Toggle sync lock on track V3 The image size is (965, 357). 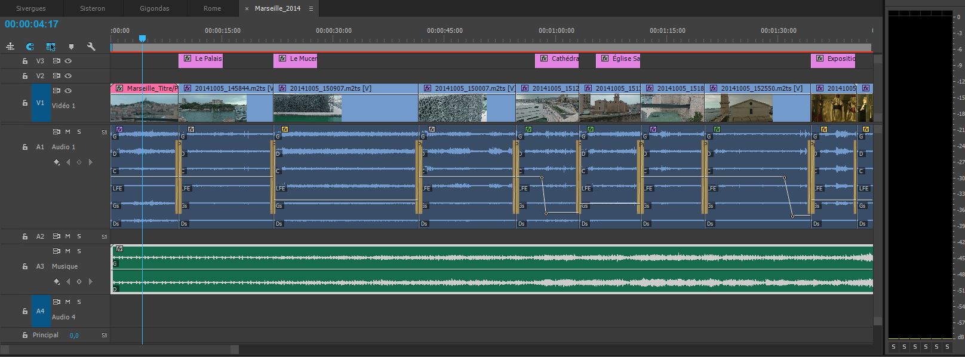click(x=57, y=61)
